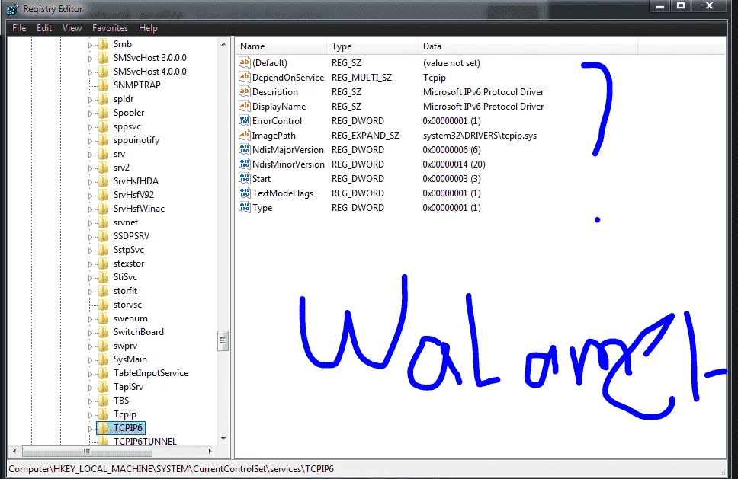Screen dimensions: 738x479
Task: Select the swenum key
Action: 130,318
